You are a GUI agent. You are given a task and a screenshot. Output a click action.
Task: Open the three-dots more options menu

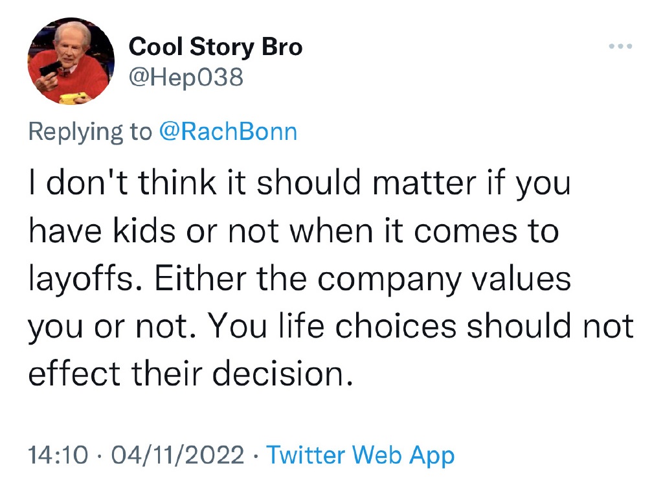620,47
